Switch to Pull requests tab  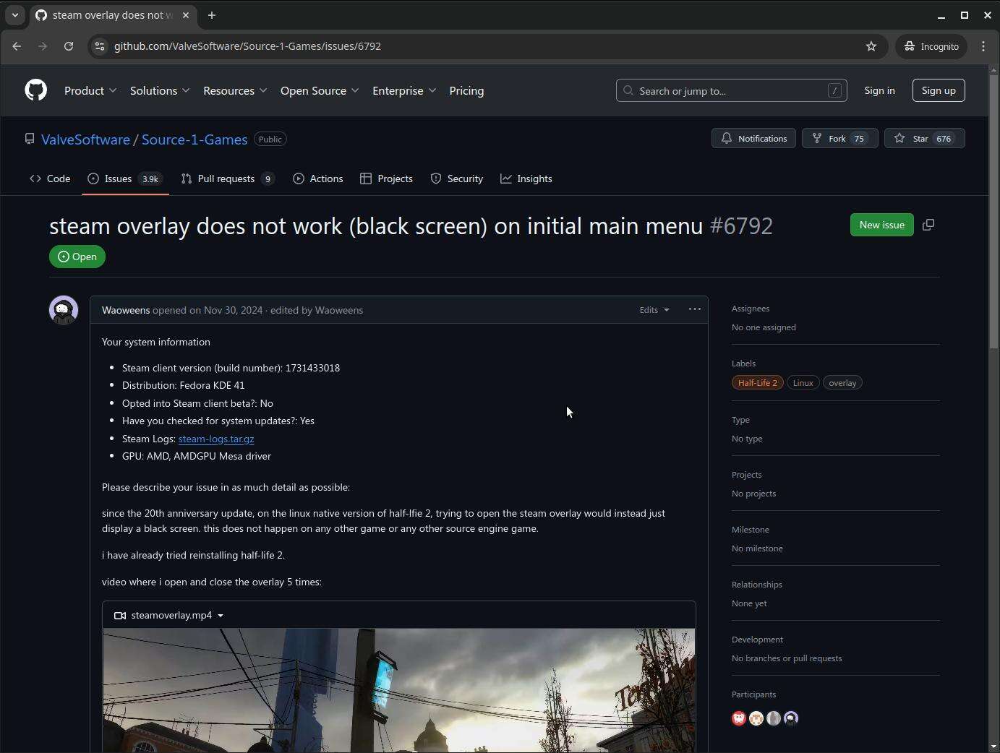click(x=226, y=178)
